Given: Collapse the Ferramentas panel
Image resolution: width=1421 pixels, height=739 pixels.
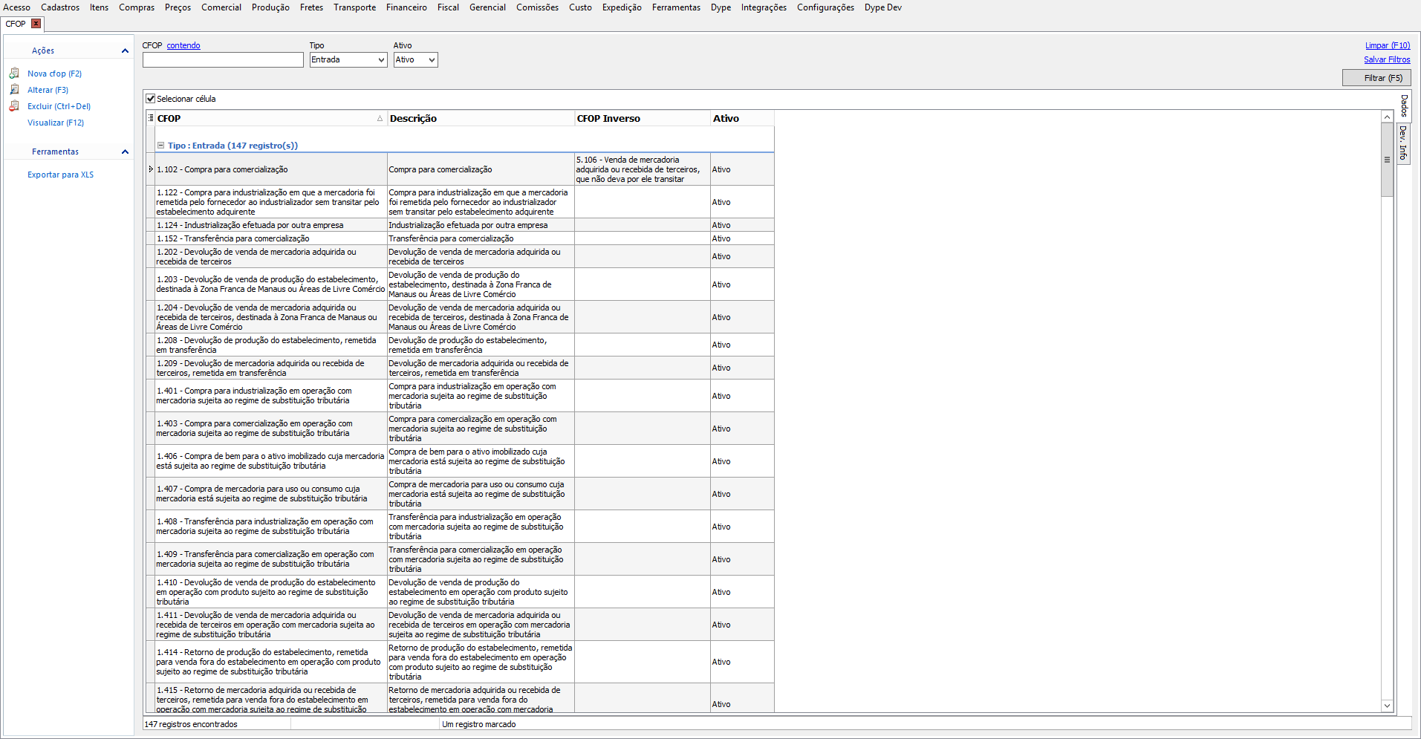Looking at the screenshot, I should 125,152.
